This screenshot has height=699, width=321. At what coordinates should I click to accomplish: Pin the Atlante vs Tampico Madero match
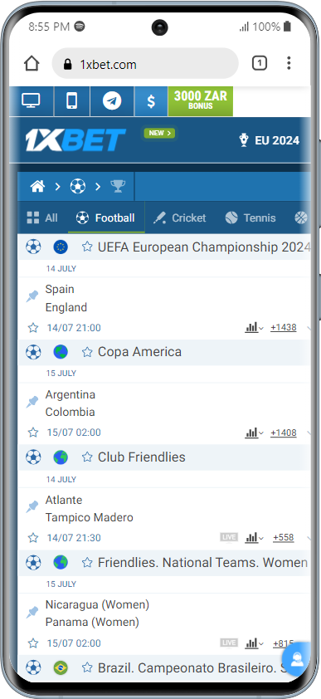point(32,507)
